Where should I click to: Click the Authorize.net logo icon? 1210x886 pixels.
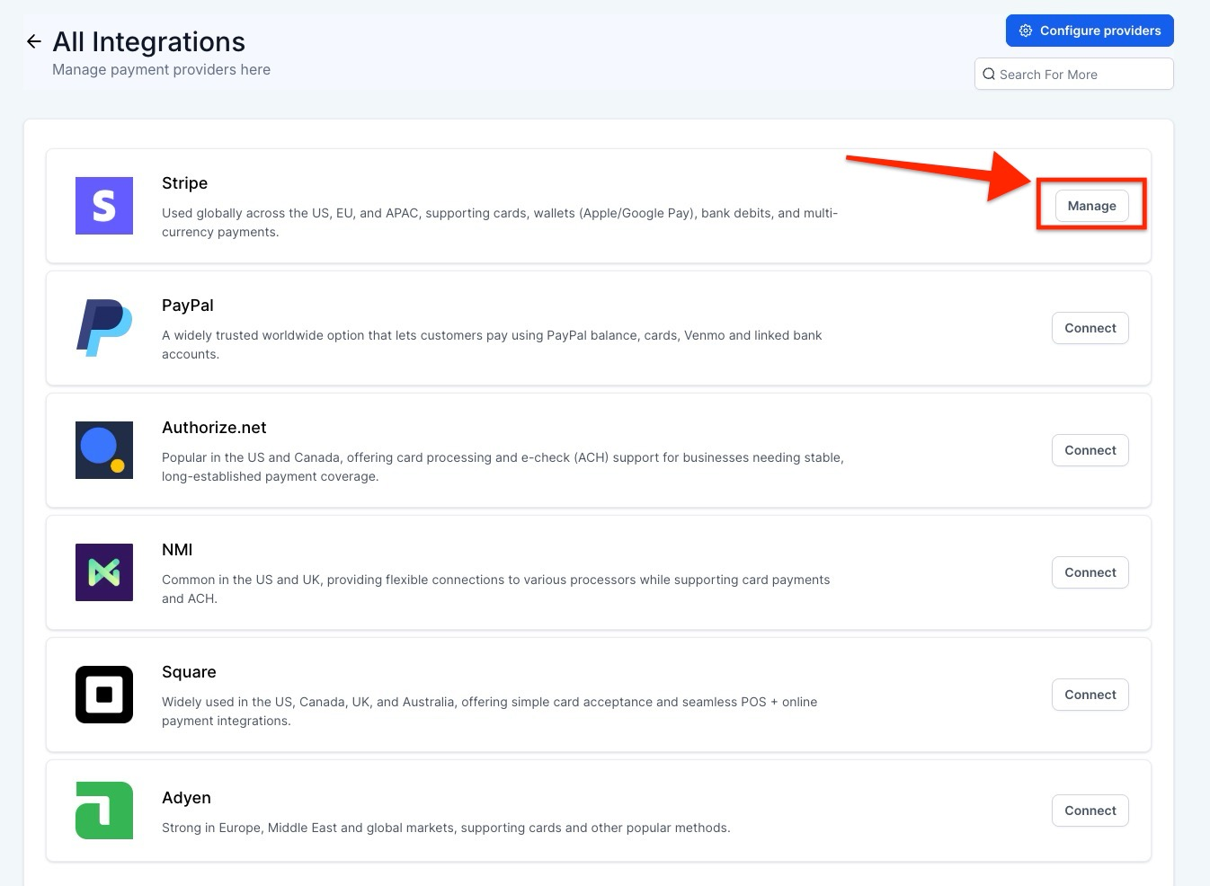tap(104, 450)
